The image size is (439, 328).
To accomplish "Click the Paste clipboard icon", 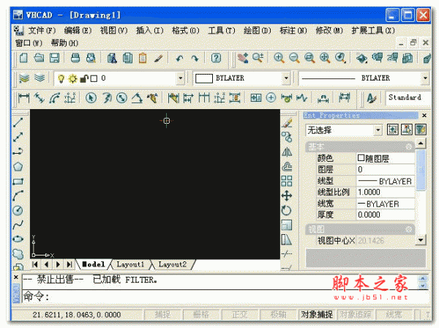I will click(x=143, y=58).
